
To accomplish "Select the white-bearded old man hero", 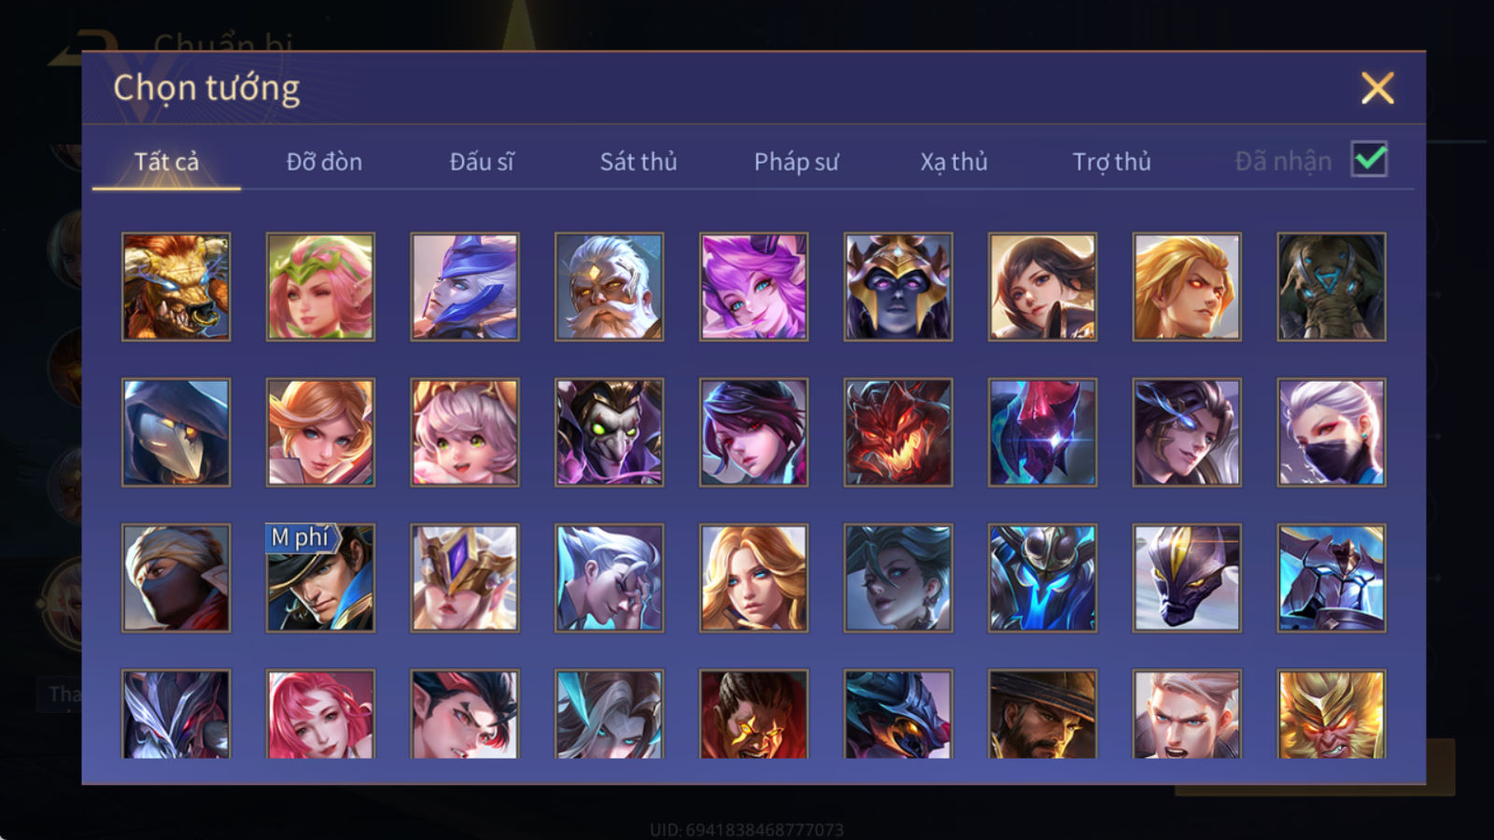I will click(x=609, y=287).
